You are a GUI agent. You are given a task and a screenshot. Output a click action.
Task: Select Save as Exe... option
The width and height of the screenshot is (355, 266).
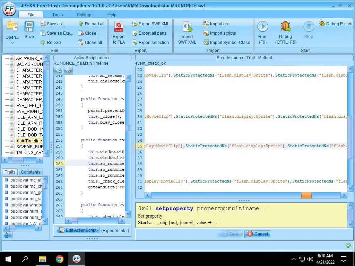[57, 33]
